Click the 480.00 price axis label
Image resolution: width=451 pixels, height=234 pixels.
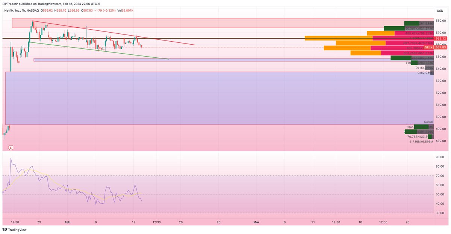click(x=441, y=141)
